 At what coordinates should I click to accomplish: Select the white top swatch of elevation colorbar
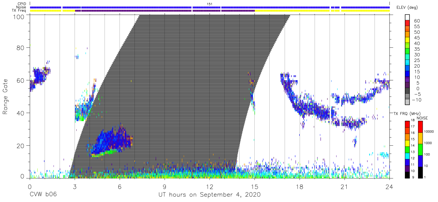click(408, 17)
